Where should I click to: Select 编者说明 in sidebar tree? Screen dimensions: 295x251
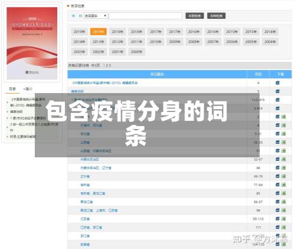pos(17,111)
